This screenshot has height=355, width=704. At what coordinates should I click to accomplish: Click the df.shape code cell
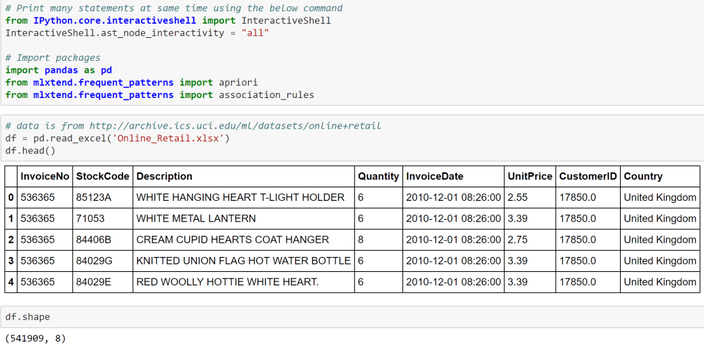point(352,317)
